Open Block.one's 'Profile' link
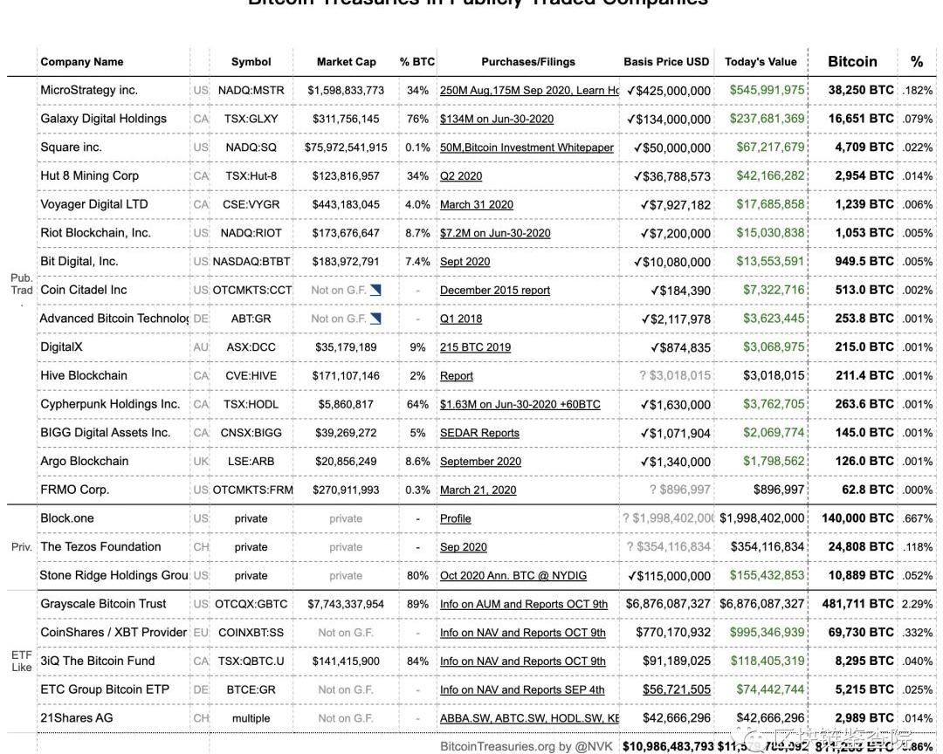The image size is (943, 754). (x=455, y=519)
